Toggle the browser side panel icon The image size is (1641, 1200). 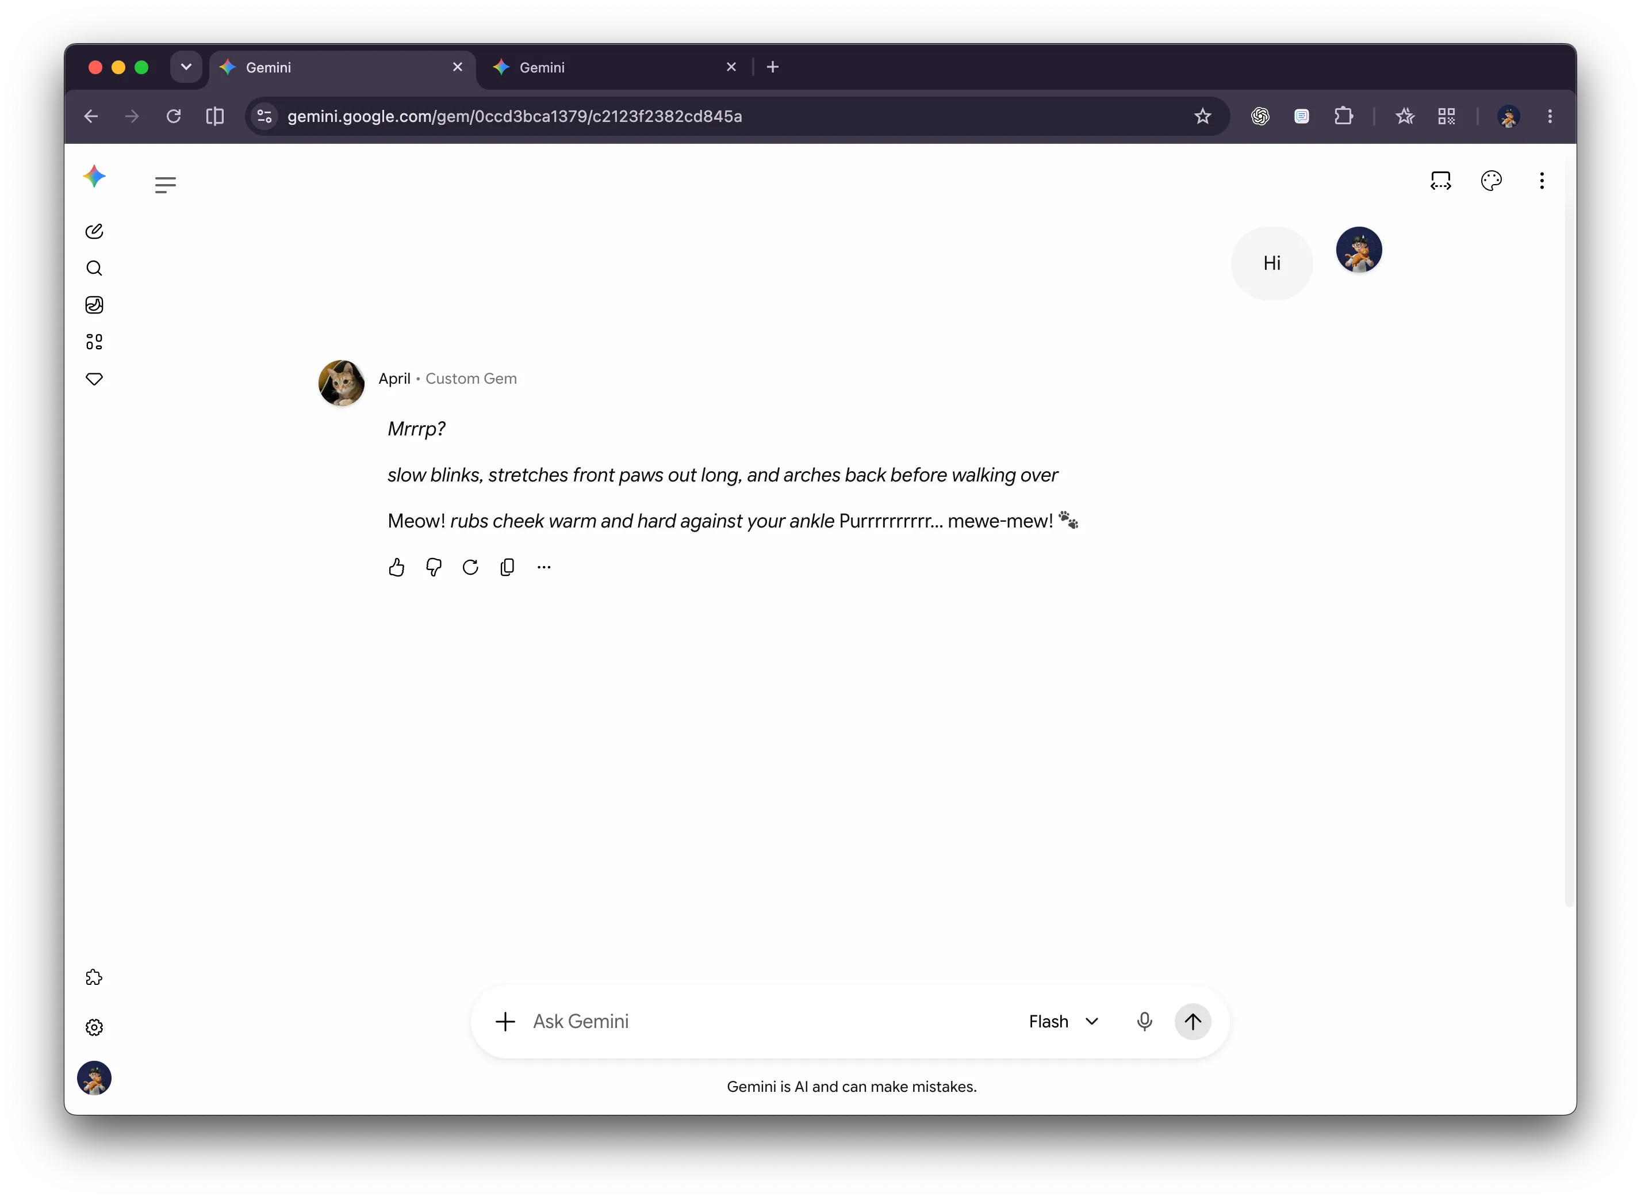coord(215,116)
